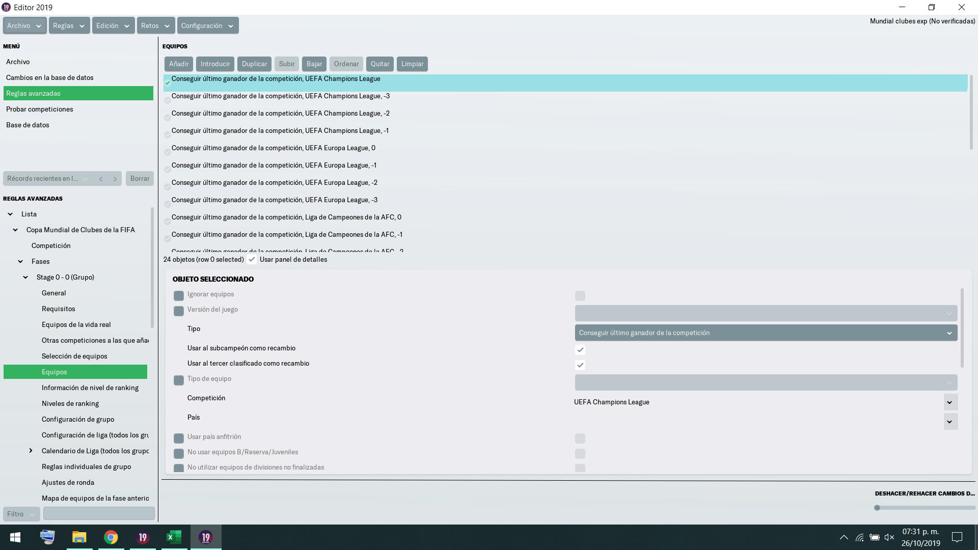Click the details panel vertical scrollbar
The width and height of the screenshot is (978, 550).
(962, 328)
